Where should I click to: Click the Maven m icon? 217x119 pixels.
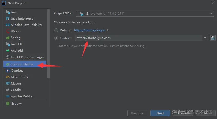point(8,83)
